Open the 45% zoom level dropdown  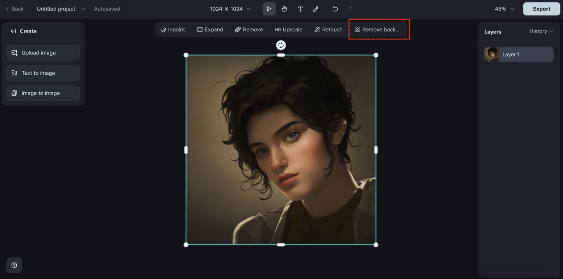point(505,9)
